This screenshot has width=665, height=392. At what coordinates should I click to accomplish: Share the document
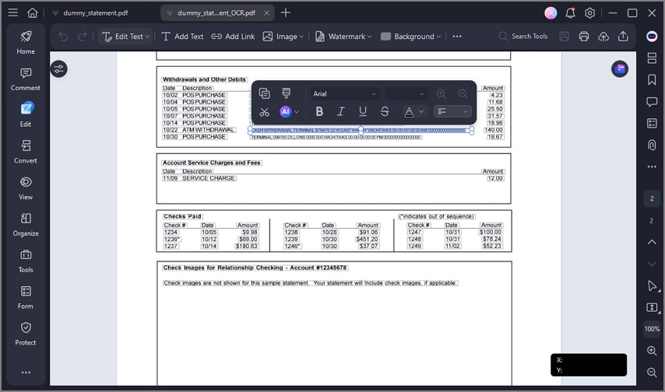pos(623,37)
